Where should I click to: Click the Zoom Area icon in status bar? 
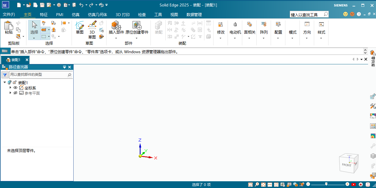[250, 184]
